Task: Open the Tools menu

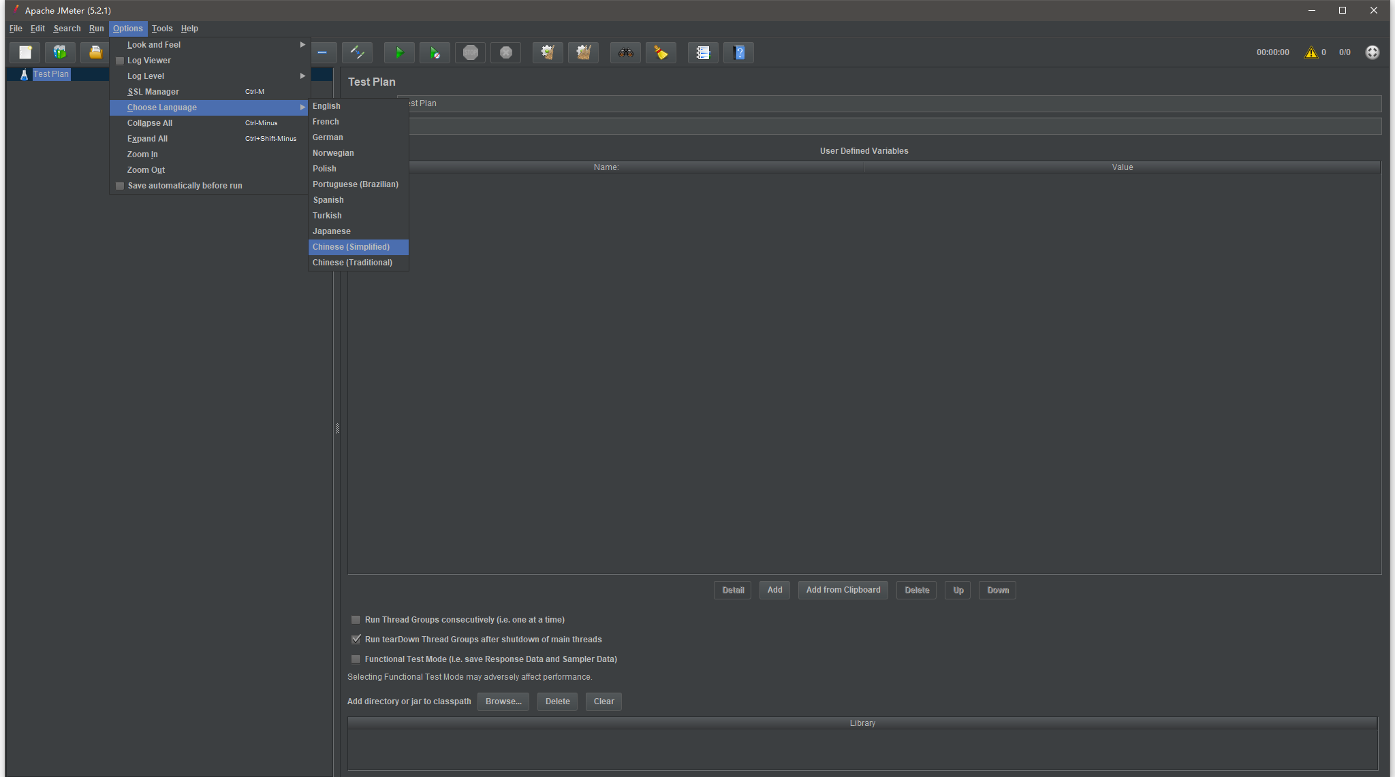Action: tap(162, 29)
